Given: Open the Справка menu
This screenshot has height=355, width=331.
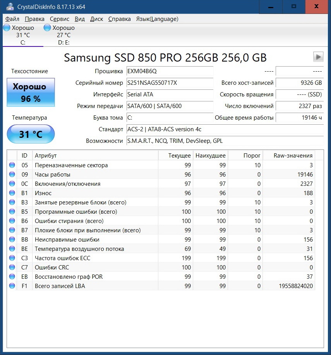Looking at the screenshot, I should pyautogui.click(x=119, y=19).
